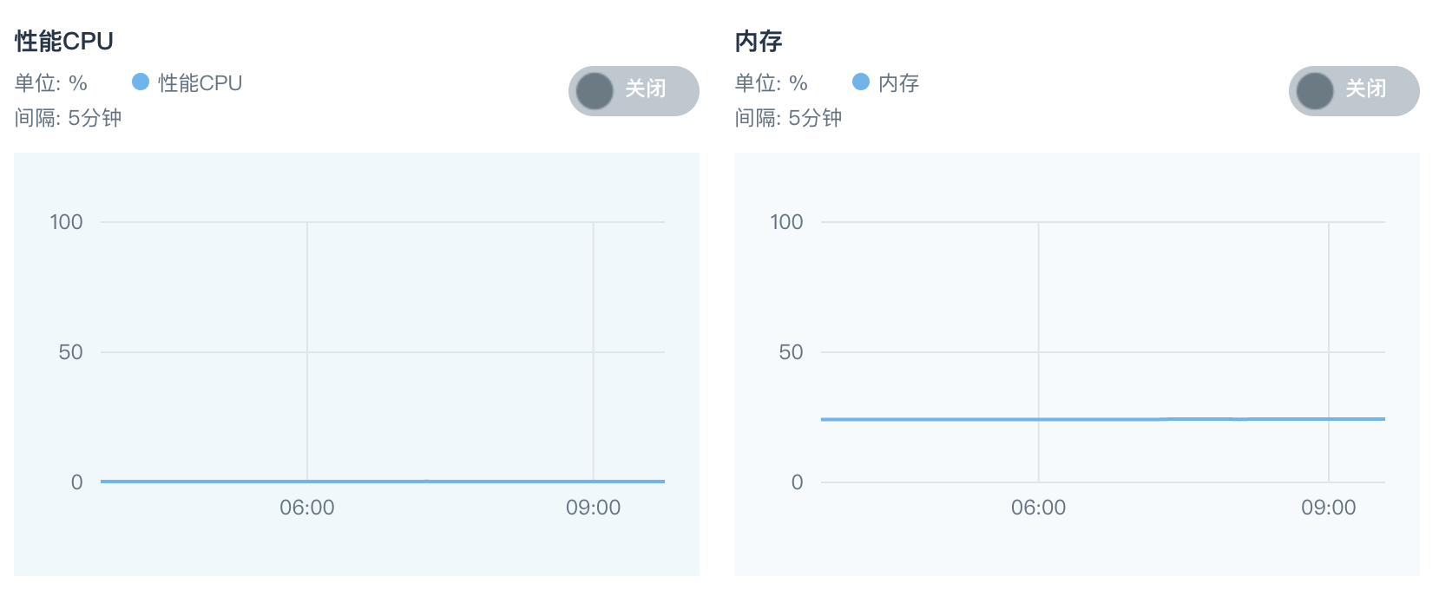The height and width of the screenshot is (590, 1439).
Task: Click the 09:00 axis label in memory chart
Action: pyautogui.click(x=1329, y=508)
